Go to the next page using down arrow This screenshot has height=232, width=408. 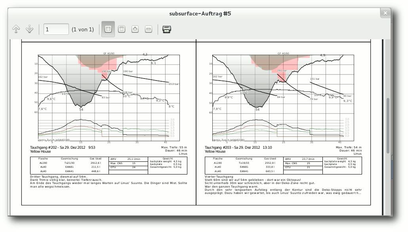(29, 29)
